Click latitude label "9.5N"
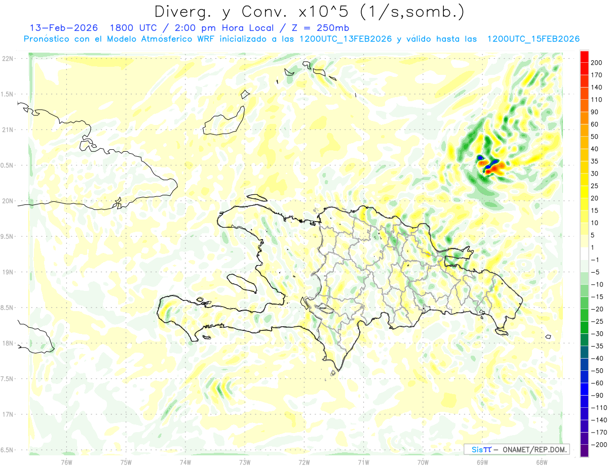The width and height of the screenshot is (608, 469). (x=7, y=236)
